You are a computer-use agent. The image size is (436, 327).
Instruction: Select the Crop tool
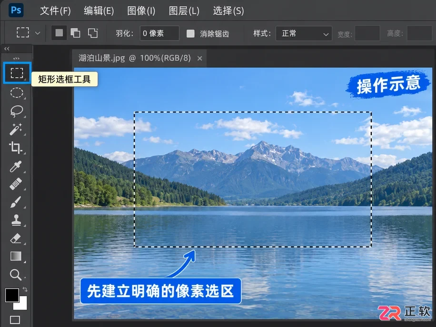pos(16,148)
